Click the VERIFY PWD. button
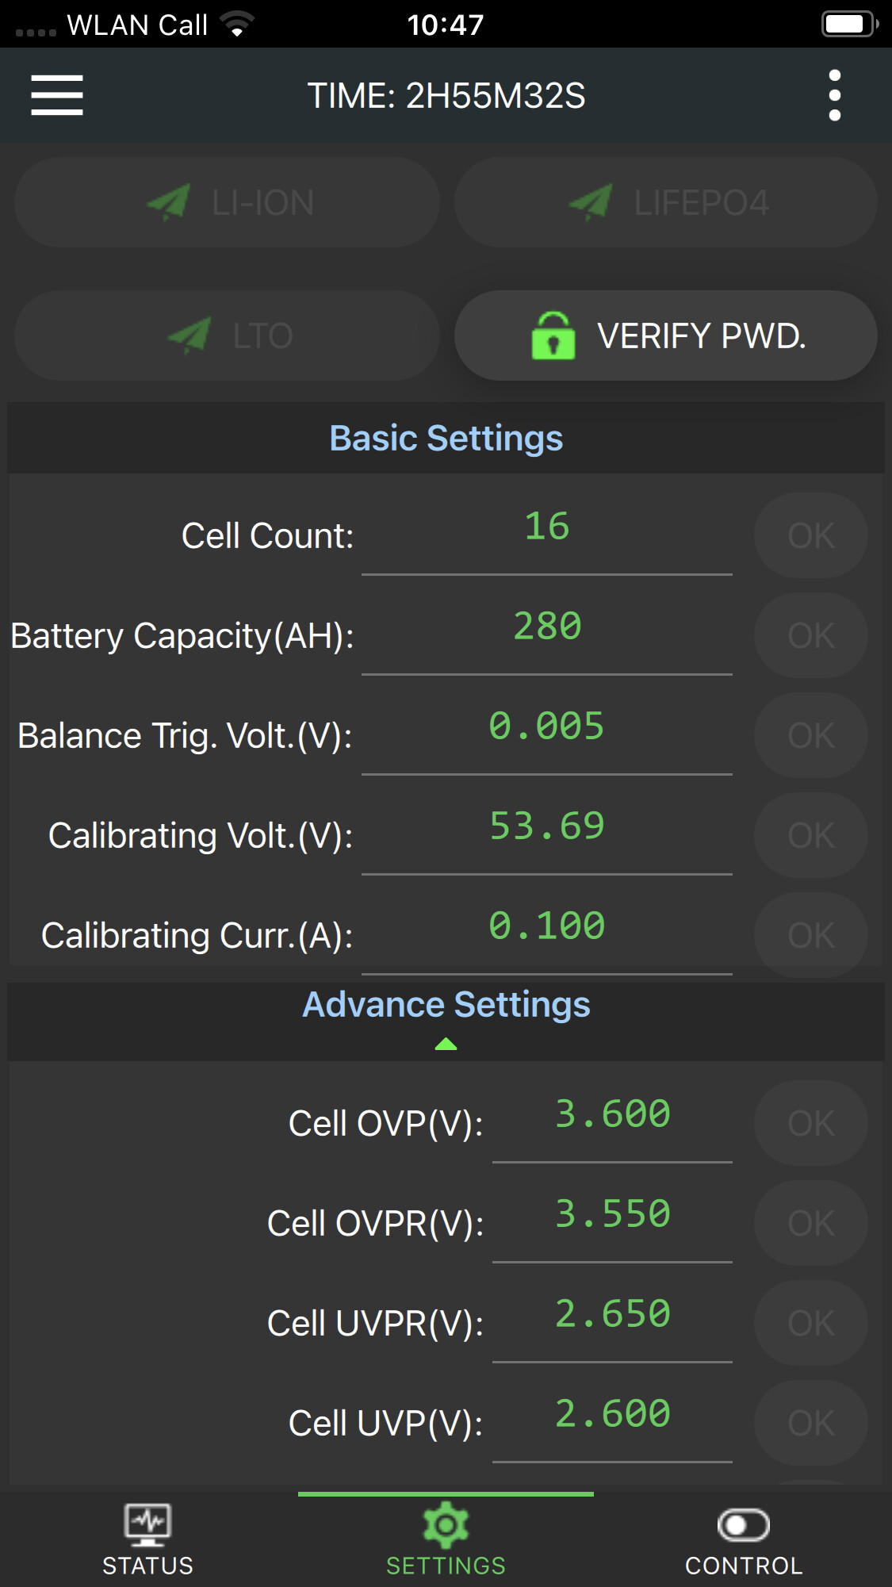Image resolution: width=892 pixels, height=1587 pixels. (666, 335)
